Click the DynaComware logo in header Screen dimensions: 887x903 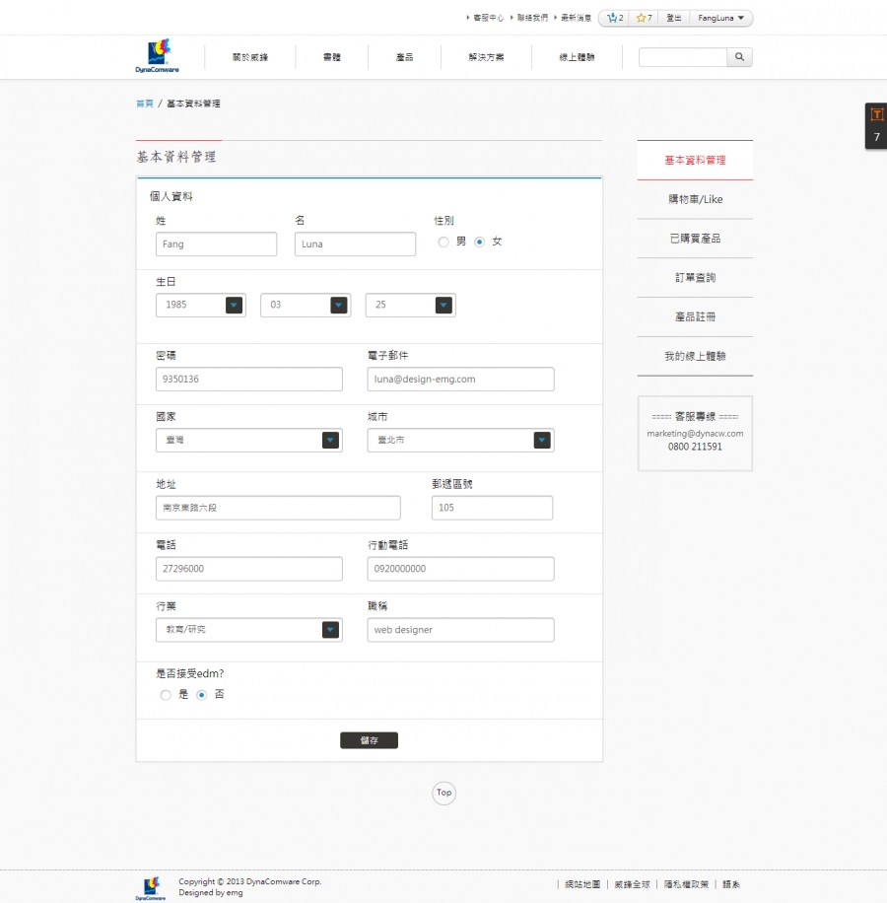click(x=158, y=56)
